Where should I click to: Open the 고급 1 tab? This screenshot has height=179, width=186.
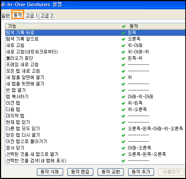coord(32,16)
